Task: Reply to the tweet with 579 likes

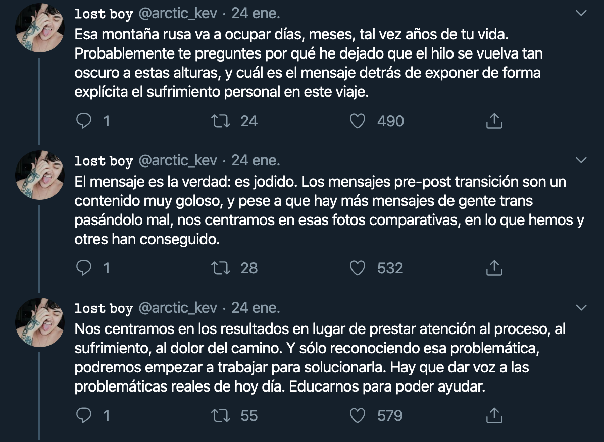Action: pyautogui.click(x=83, y=415)
